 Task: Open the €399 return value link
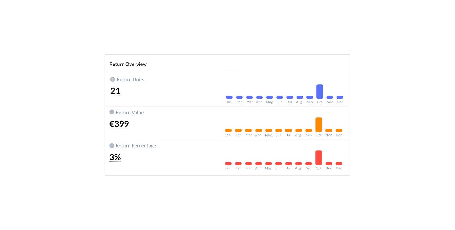click(x=119, y=124)
